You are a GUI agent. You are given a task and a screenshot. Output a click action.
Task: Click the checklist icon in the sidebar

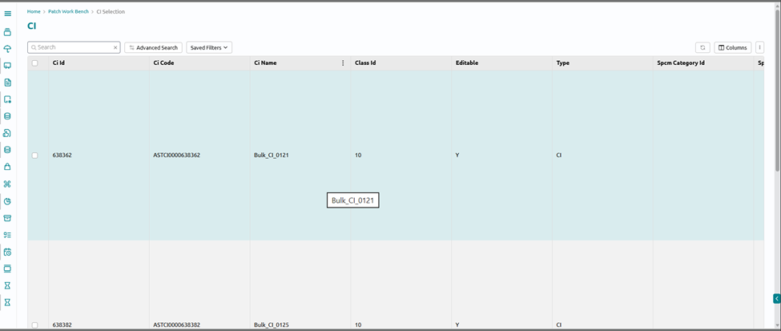coord(7,235)
